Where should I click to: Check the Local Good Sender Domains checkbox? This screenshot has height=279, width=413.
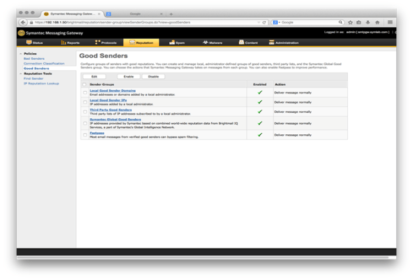(85, 93)
